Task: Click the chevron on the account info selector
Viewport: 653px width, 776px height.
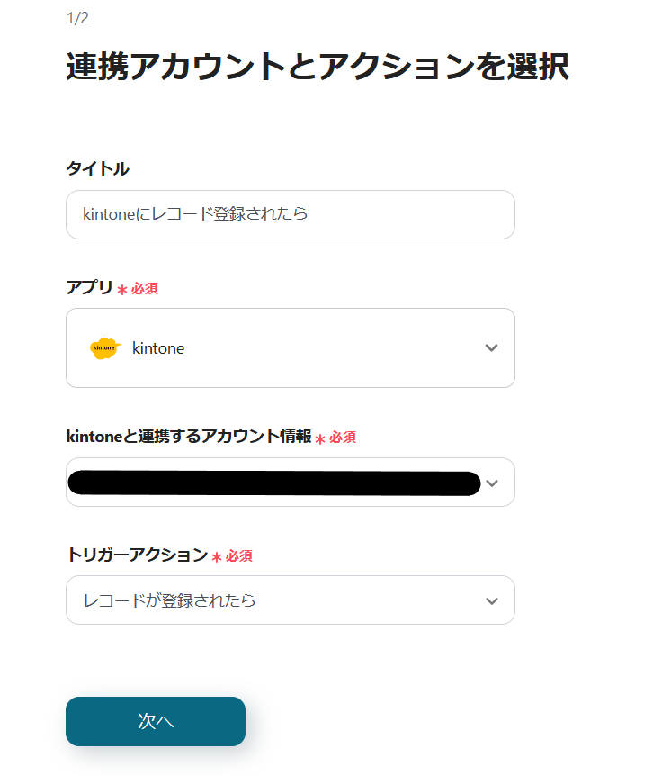Action: click(x=491, y=483)
